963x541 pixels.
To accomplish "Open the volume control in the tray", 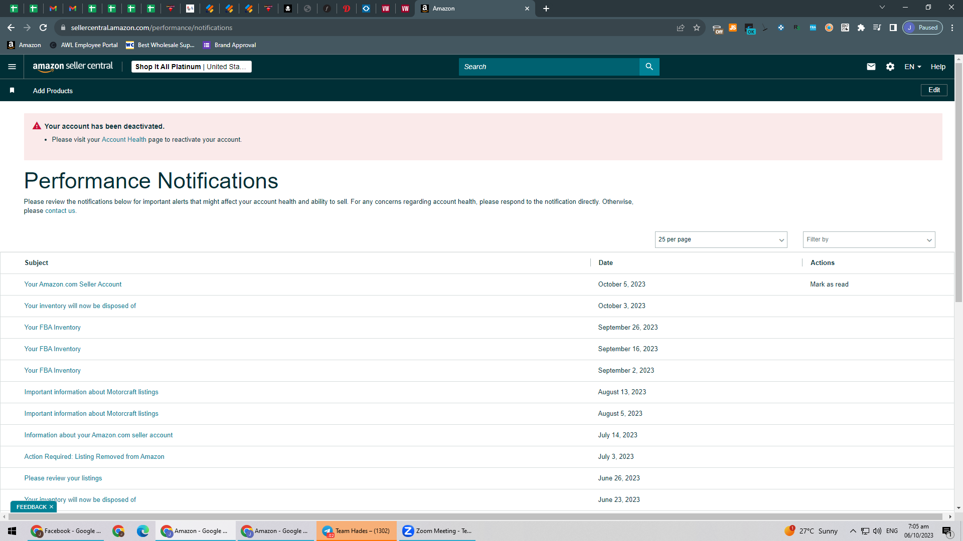I will 877,531.
